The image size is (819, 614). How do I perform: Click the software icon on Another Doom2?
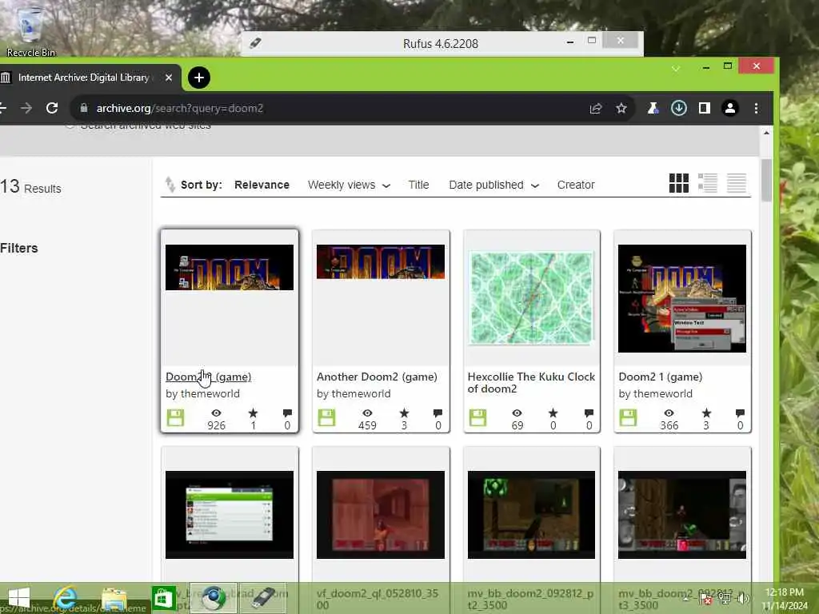[x=326, y=417]
